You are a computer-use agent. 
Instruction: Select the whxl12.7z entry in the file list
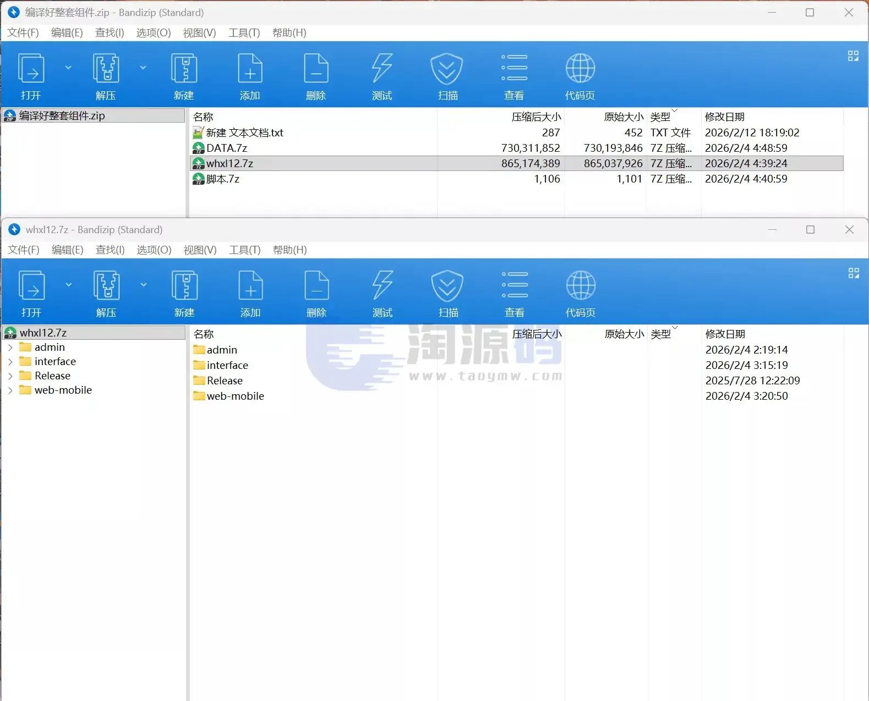pos(516,163)
